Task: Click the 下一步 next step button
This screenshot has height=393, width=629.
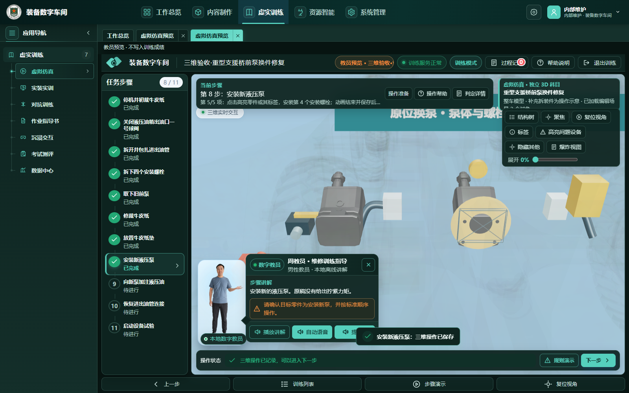Action: [598, 360]
